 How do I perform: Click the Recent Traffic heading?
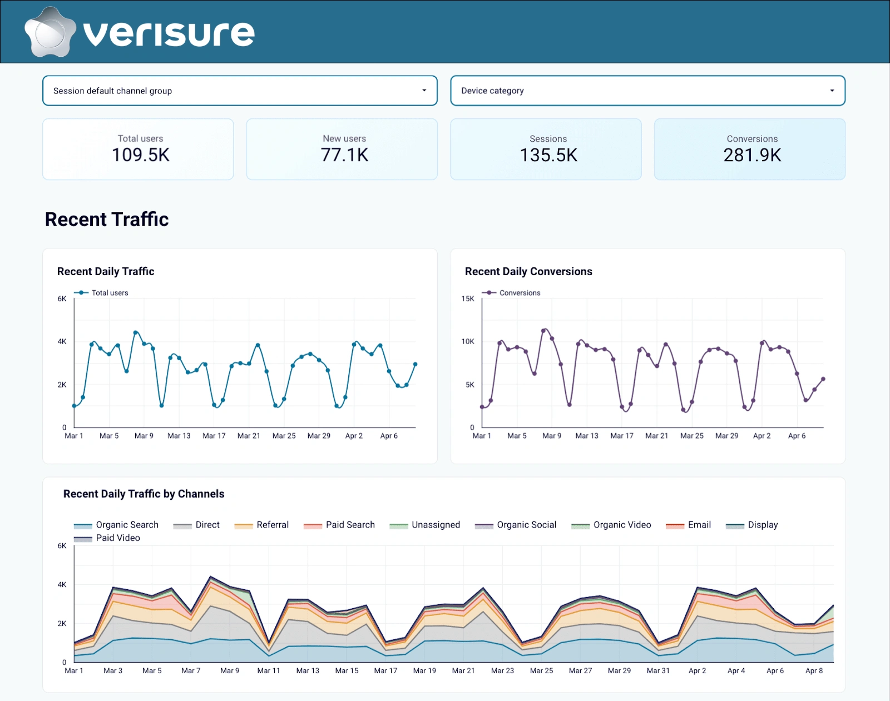click(107, 220)
